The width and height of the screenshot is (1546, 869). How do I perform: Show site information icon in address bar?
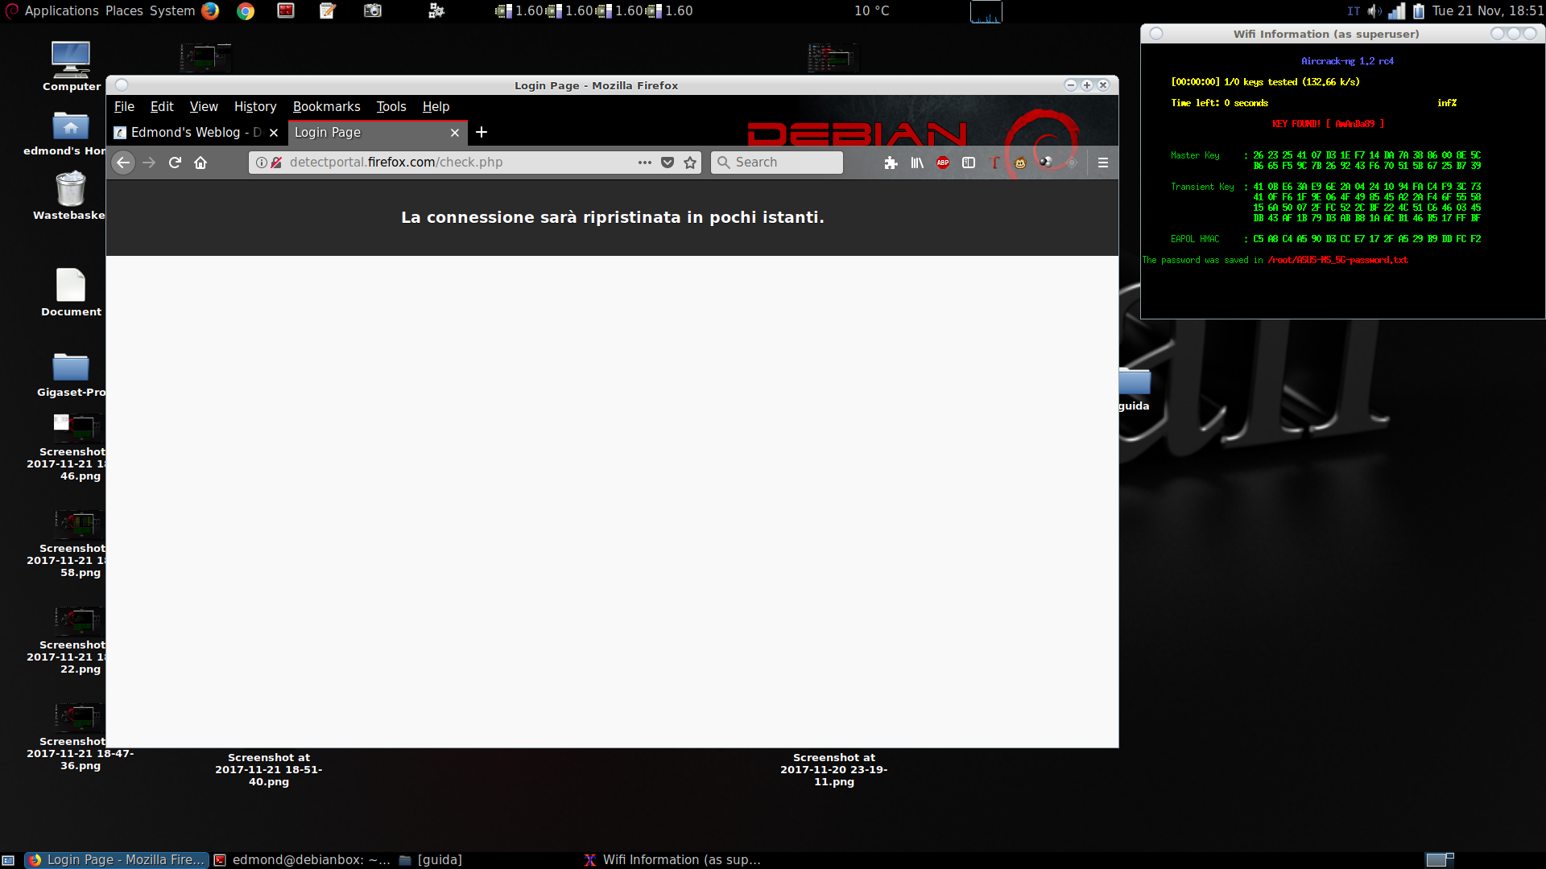[x=262, y=163]
